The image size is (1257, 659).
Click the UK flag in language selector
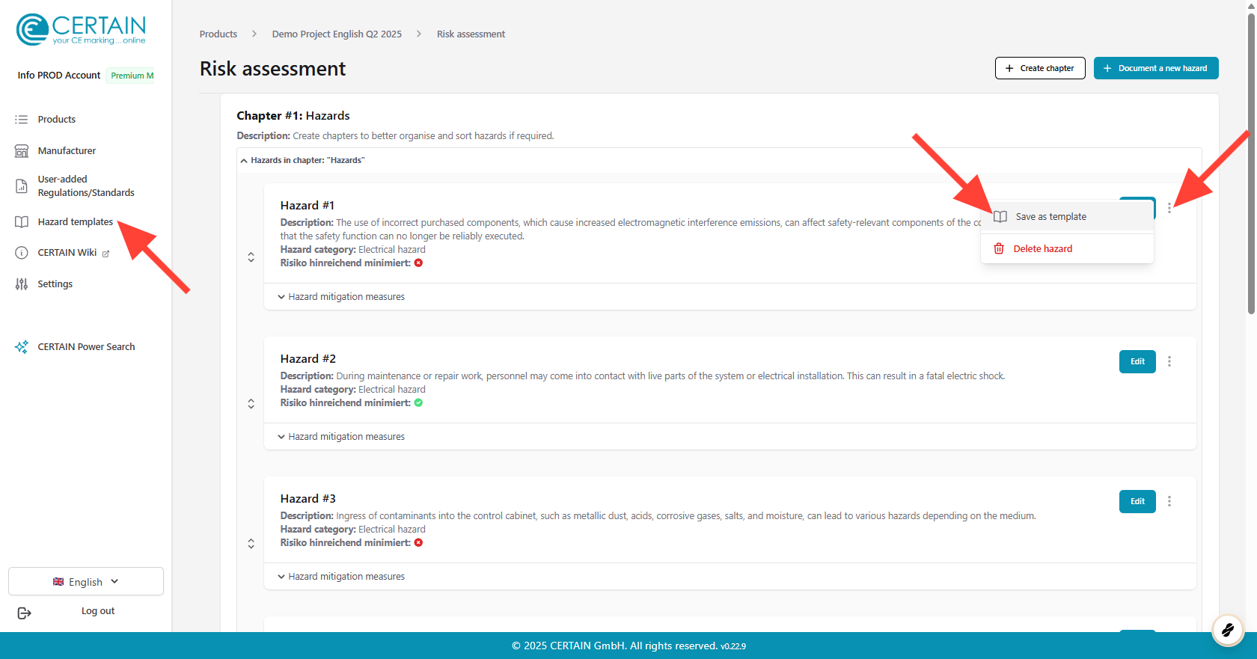[x=58, y=582]
